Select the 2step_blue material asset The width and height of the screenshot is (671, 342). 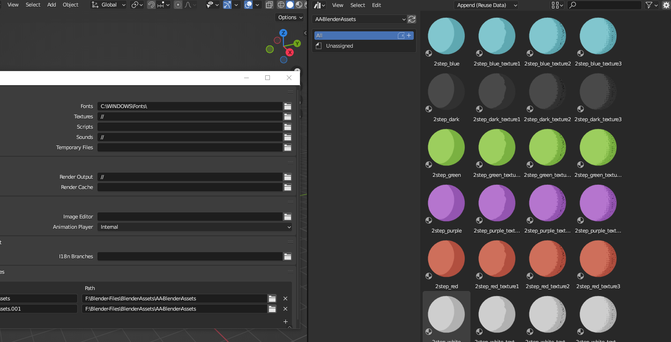(x=447, y=41)
